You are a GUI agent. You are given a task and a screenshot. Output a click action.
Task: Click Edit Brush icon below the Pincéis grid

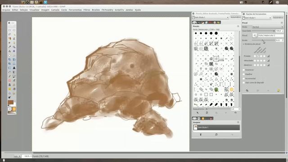tap(198, 113)
